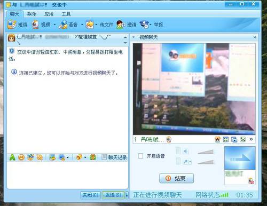267x206 pixels.
Task: Open the 语音 dropdown arrow
Action: (x=82, y=25)
